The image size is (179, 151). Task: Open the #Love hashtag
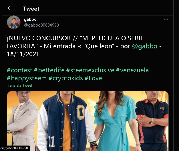[x=93, y=78]
